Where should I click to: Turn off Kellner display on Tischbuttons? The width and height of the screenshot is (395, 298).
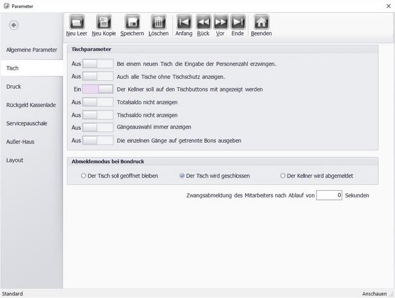click(x=98, y=89)
